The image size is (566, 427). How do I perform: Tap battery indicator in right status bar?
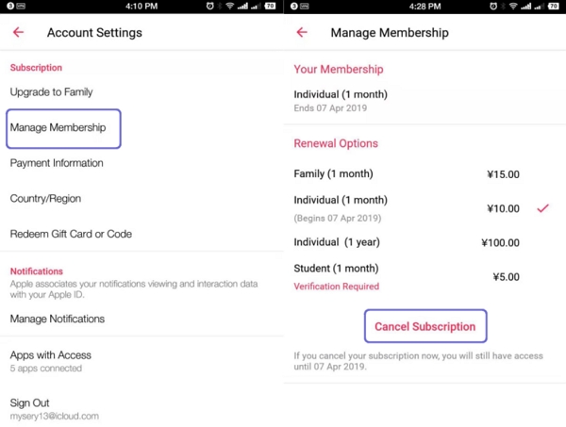coord(271,6)
